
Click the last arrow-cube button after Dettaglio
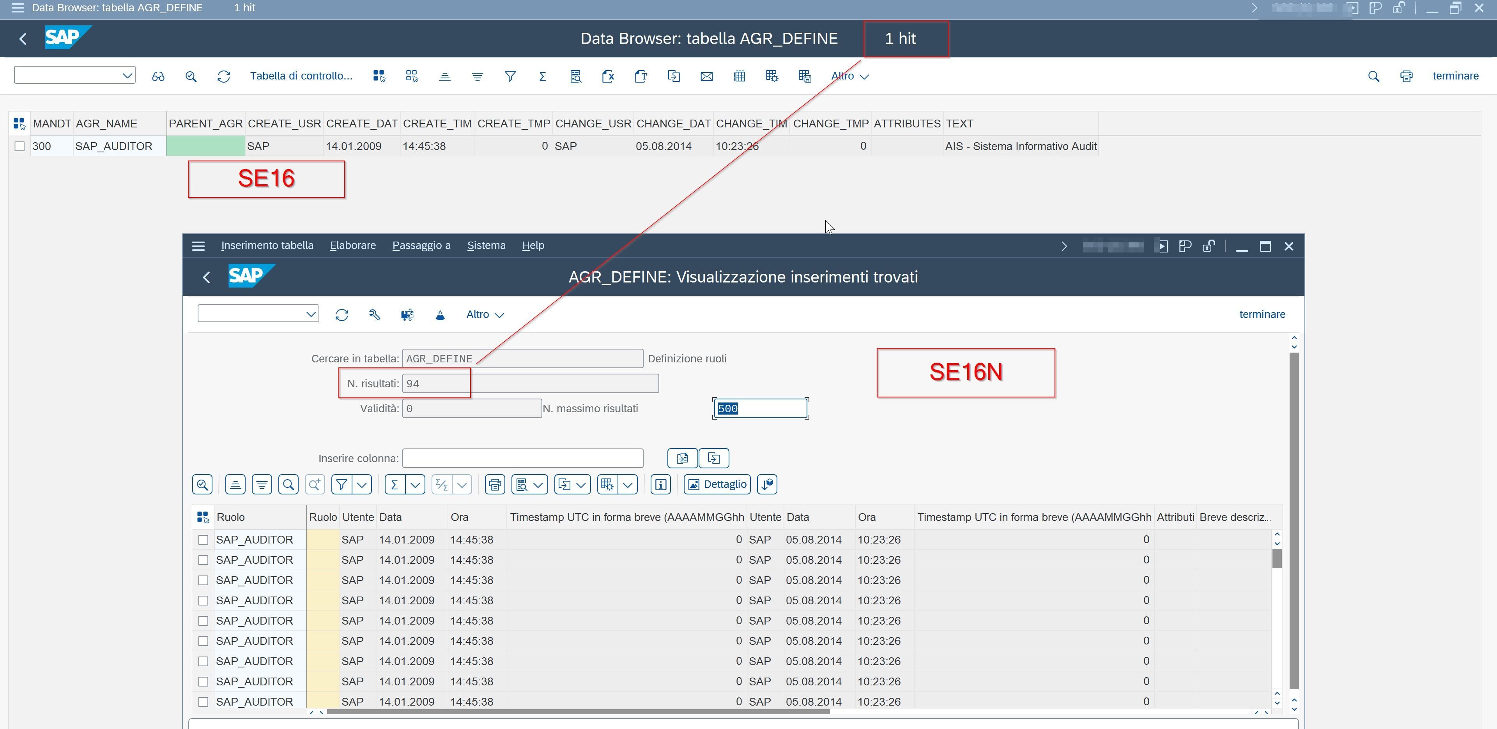[767, 484]
